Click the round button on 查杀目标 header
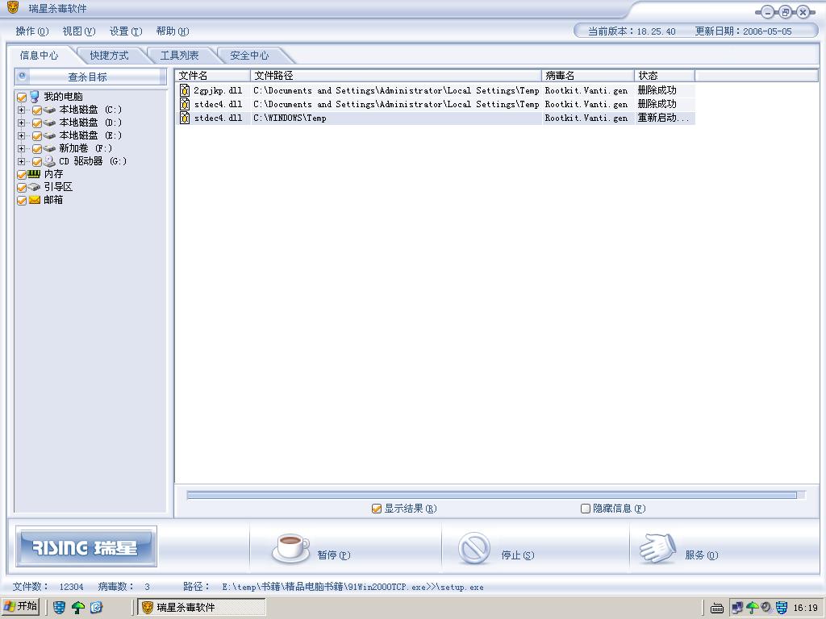826x619 pixels. (x=22, y=76)
